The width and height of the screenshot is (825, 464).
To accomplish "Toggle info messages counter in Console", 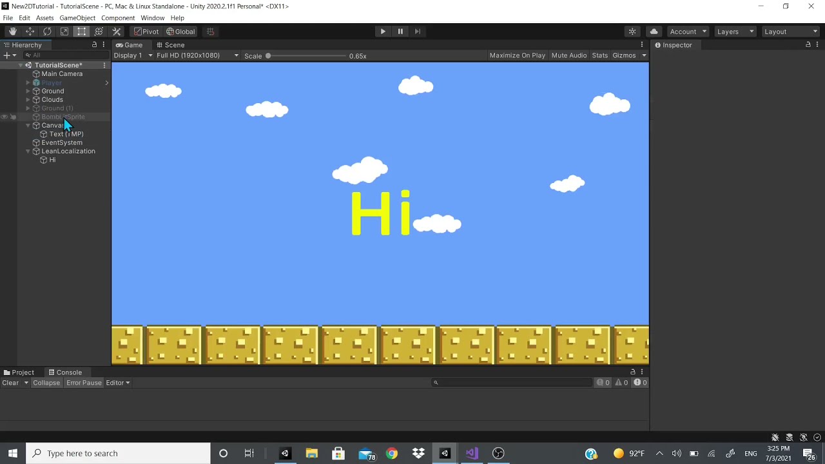I will (x=603, y=383).
